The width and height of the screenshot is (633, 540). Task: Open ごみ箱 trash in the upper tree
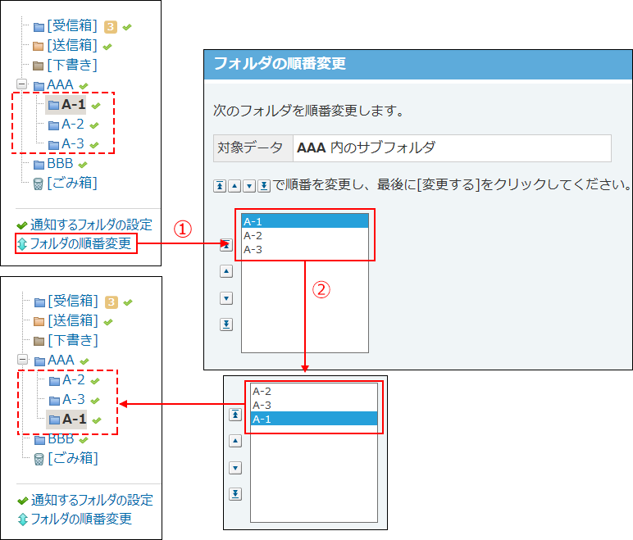(72, 183)
